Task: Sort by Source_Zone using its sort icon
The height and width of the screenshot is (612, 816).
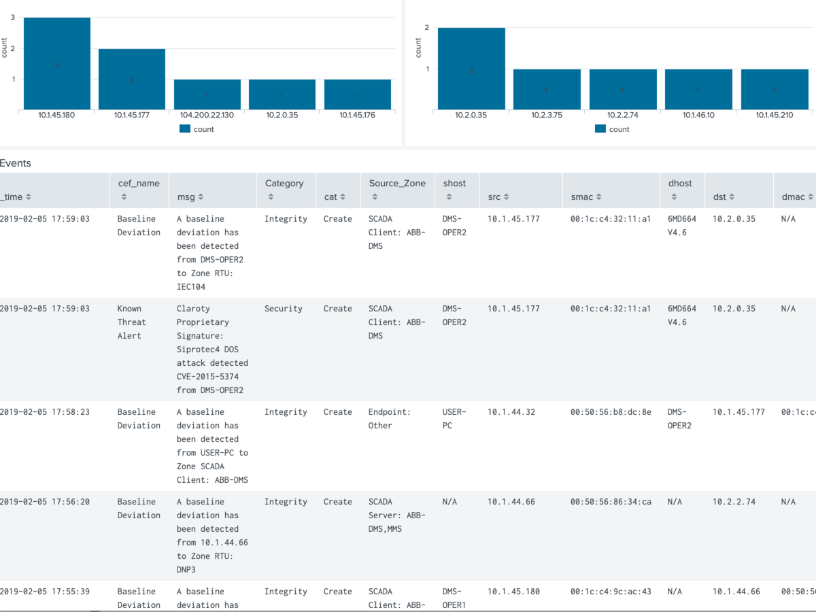Action: (376, 197)
